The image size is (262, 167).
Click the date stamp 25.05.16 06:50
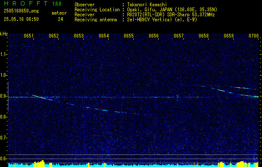click(x=21, y=19)
